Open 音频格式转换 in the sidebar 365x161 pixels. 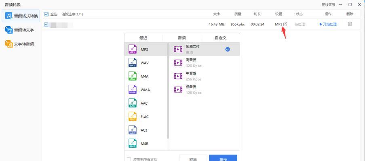[x=21, y=16]
